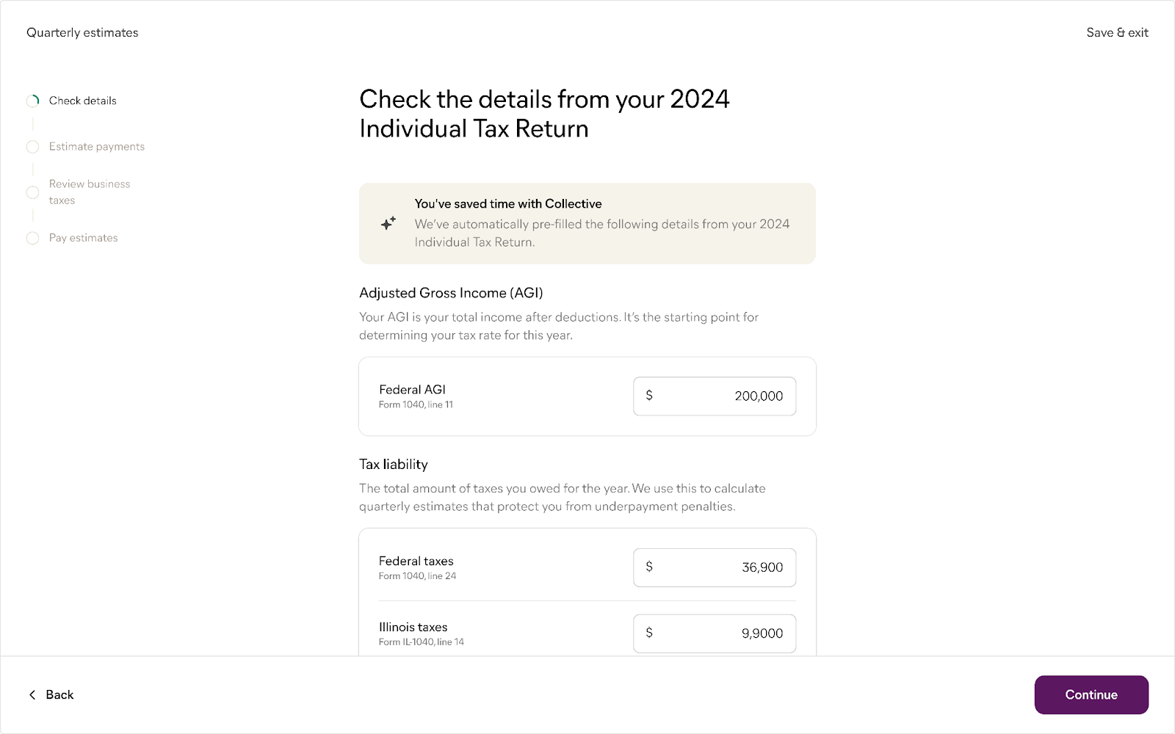Go Back to previous page

59,694
